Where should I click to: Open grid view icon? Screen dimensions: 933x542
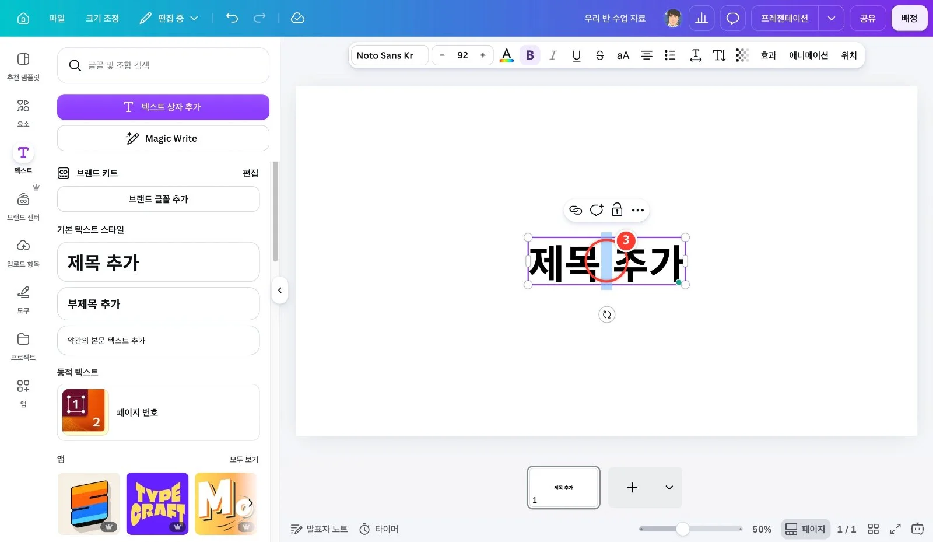click(873, 529)
